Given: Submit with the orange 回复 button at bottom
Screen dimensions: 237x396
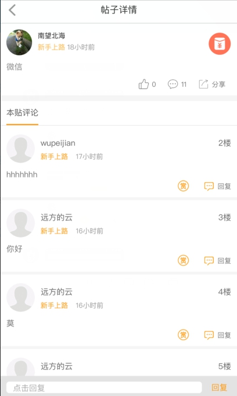Looking at the screenshot, I should 219,387.
